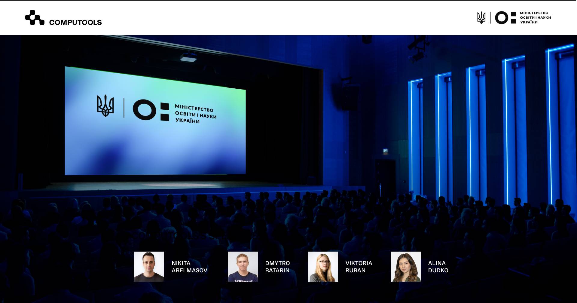This screenshot has width=577, height=303.
Task: Open Viktoria Ruban's portrait photo
Action: click(323, 267)
